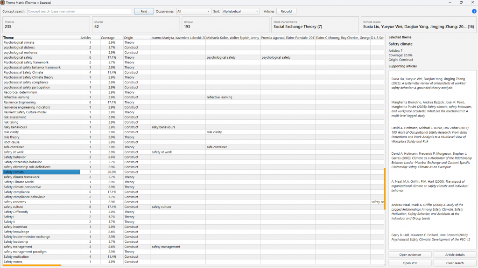Select the Margherita Brondino 2025 supporting article

point(432,109)
